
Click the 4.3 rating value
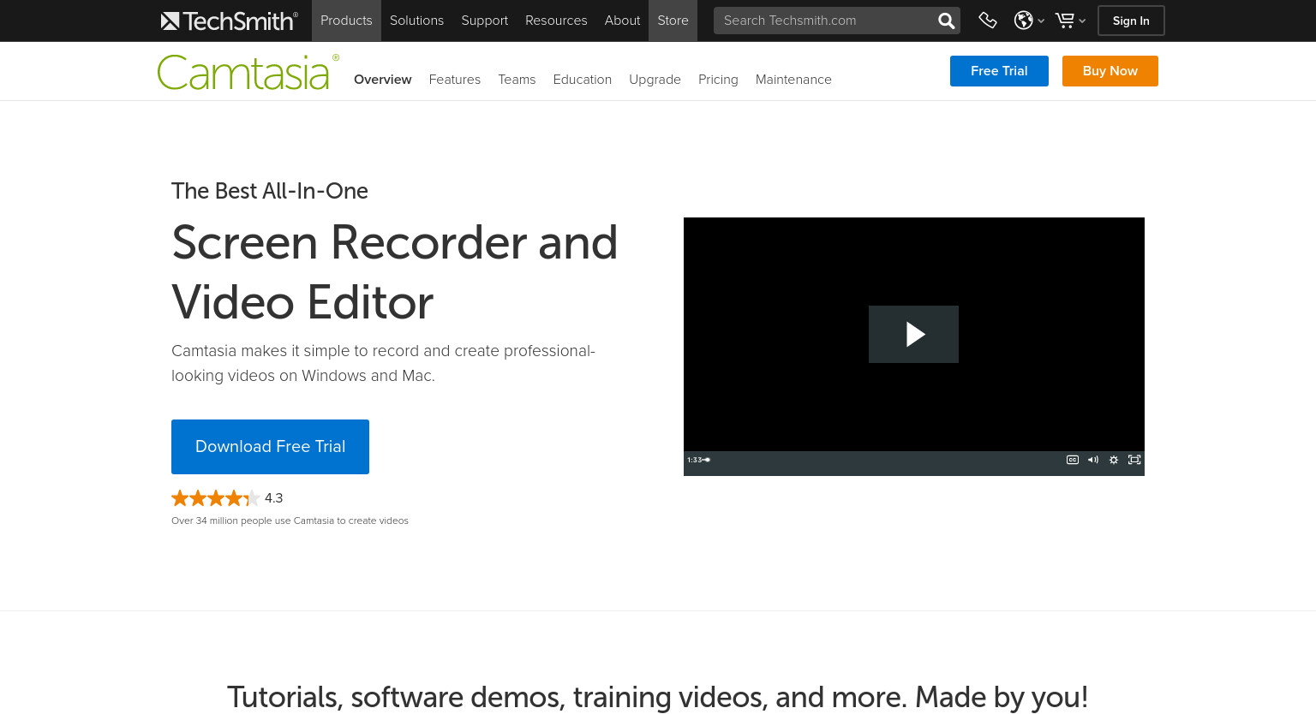point(273,498)
